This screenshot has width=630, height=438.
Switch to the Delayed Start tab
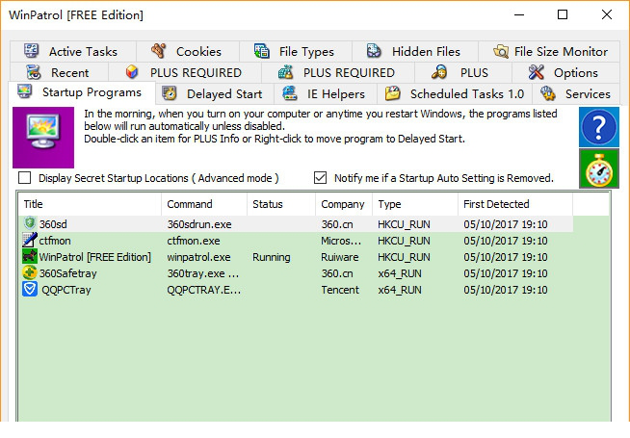coord(215,93)
